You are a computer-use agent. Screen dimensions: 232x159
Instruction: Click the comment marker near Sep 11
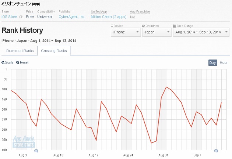[216, 151]
